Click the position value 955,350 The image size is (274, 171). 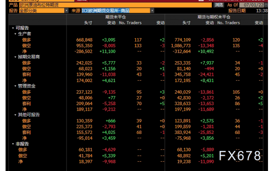coord(84,46)
